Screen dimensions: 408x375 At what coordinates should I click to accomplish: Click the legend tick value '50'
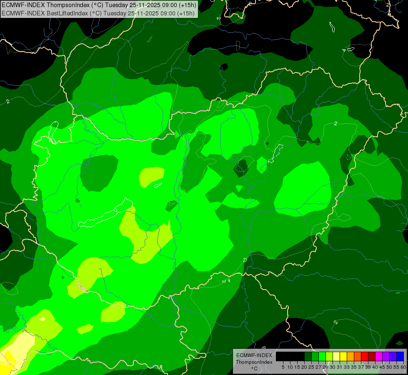389,367
